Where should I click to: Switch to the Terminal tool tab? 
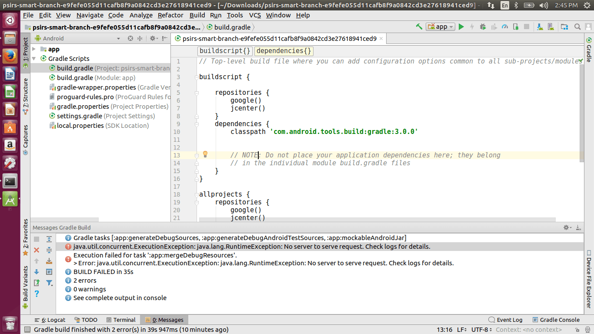pos(121,320)
